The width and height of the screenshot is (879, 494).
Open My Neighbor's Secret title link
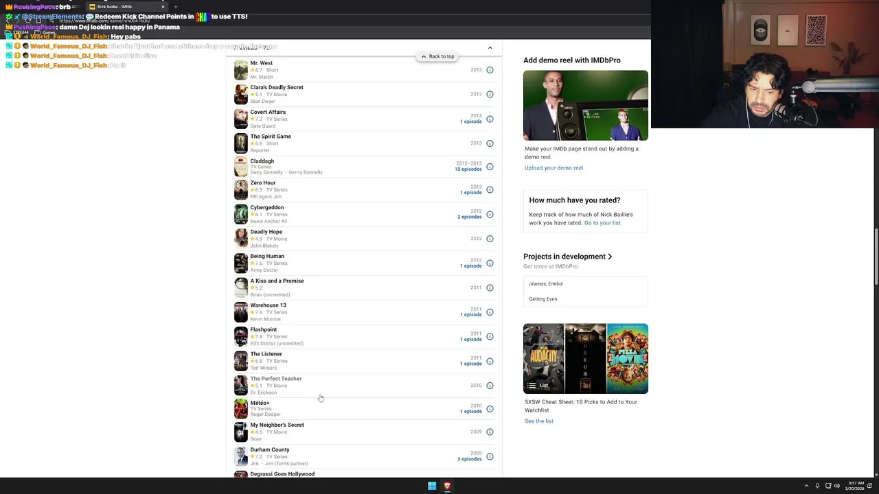[x=277, y=425]
